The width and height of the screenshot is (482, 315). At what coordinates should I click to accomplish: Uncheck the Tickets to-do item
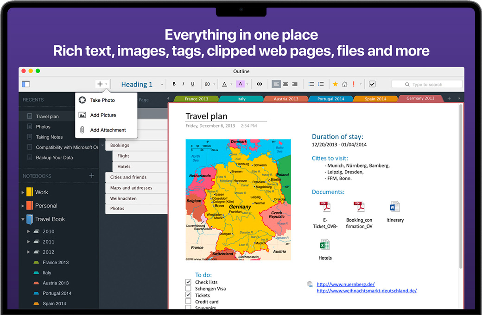click(188, 295)
